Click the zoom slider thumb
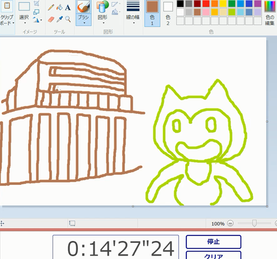 pyautogui.click(x=254, y=223)
